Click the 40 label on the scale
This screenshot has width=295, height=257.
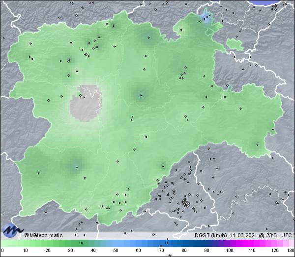[x=93, y=251]
